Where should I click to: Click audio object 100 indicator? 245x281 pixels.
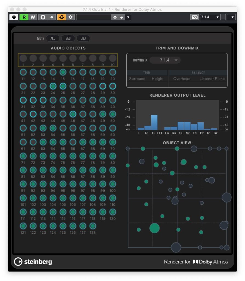[113, 184]
